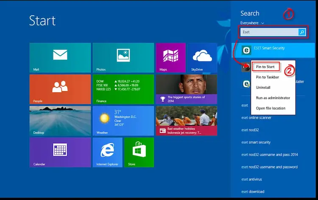Select Run as administrator menu entry
Viewport: 318px width, 200px height.
(x=273, y=98)
